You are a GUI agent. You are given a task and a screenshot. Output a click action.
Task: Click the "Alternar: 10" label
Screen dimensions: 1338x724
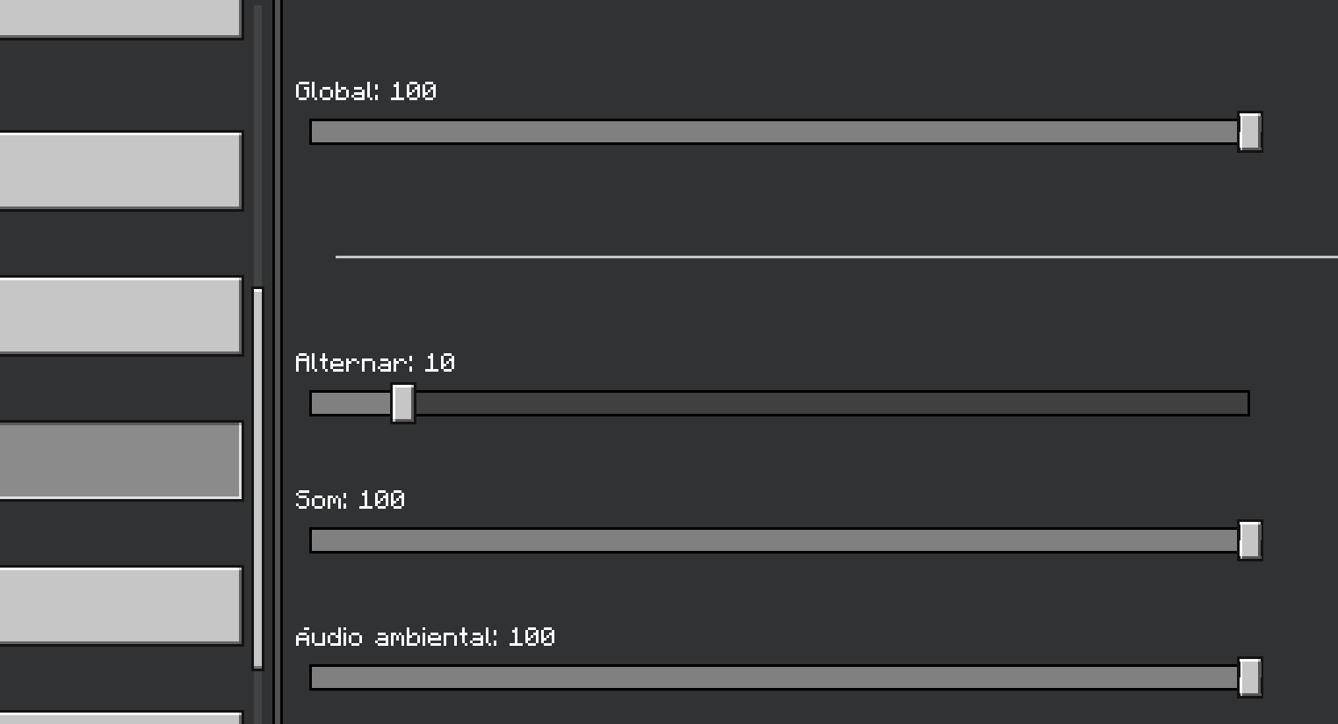tap(374, 363)
